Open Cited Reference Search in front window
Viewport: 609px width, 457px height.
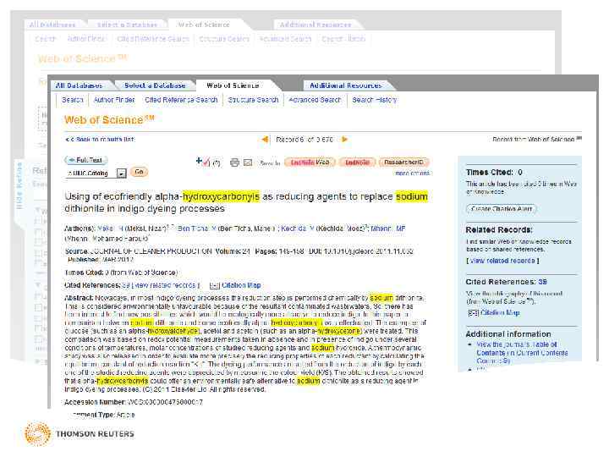click(181, 100)
